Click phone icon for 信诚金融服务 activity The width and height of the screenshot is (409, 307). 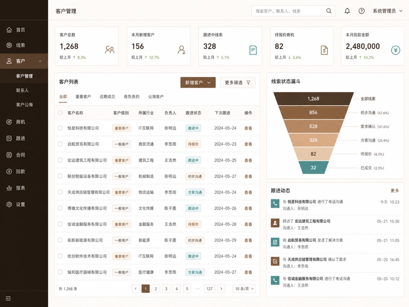[x=275, y=280]
